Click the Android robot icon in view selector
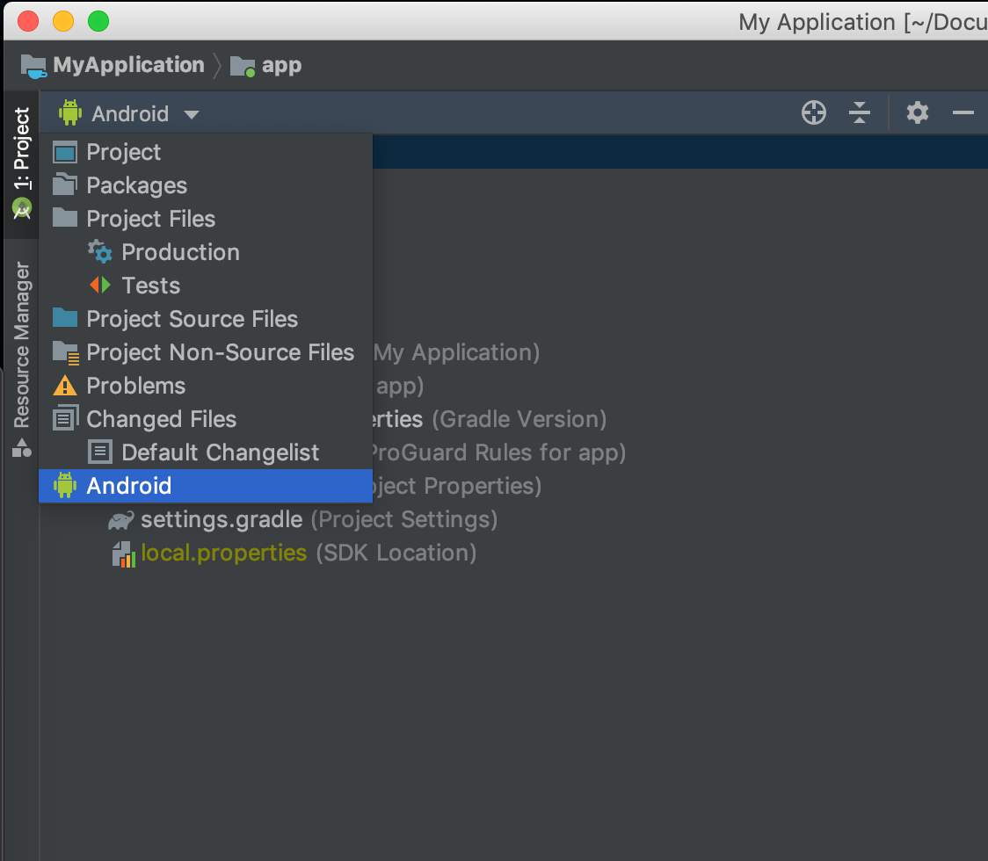 click(x=69, y=113)
